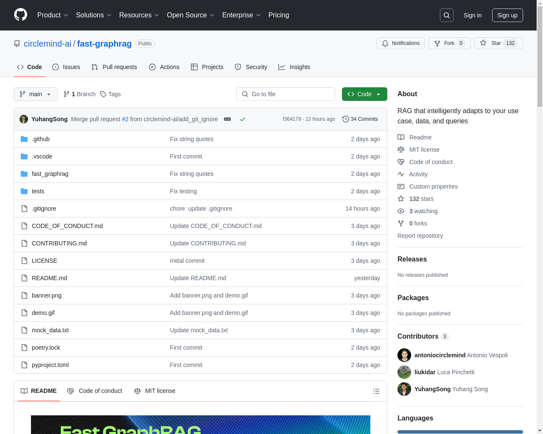543x434 pixels.
Task: Click the pulse icon next to Activity
Action: click(x=401, y=174)
